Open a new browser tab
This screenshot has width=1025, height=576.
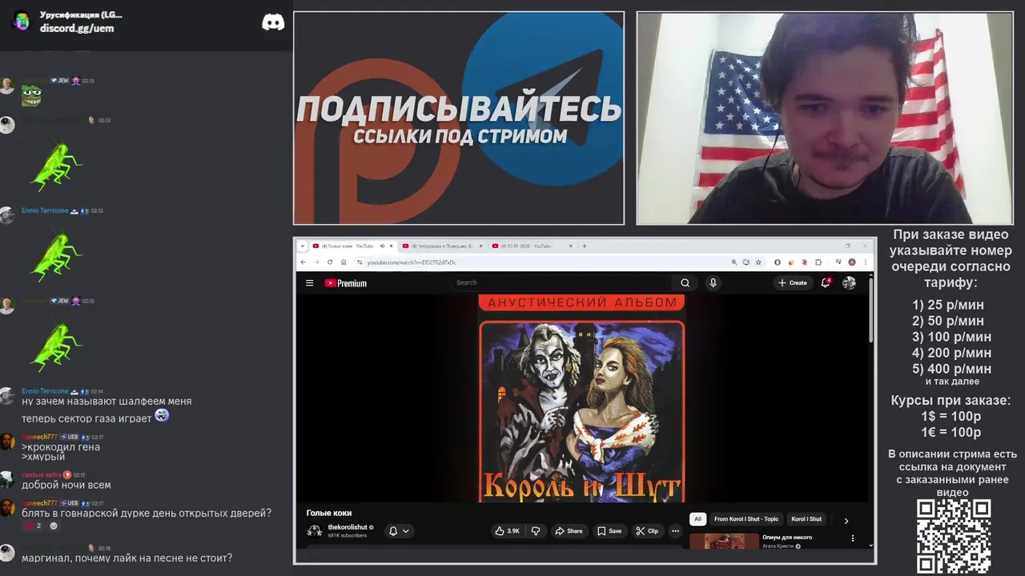pyautogui.click(x=584, y=246)
